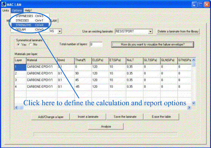Image resolution: width=211 pixels, height=148 pixels.
Task: Select layer 4 row header cell
Action: [x=20, y=87]
